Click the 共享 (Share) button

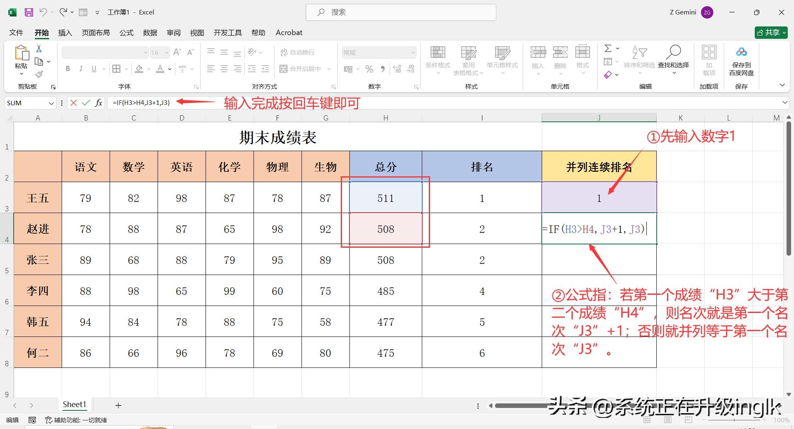(771, 33)
